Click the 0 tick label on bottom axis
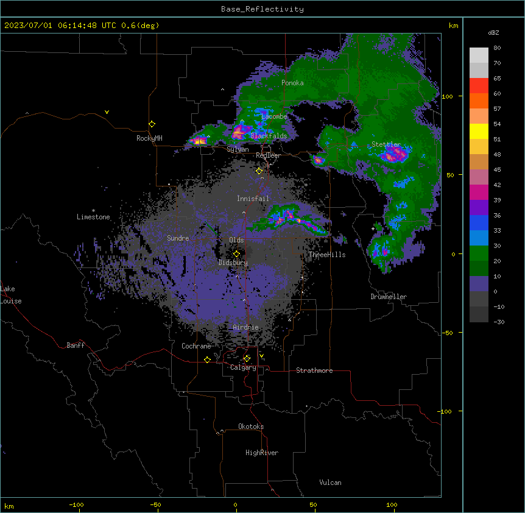The image size is (525, 513). pos(235,504)
